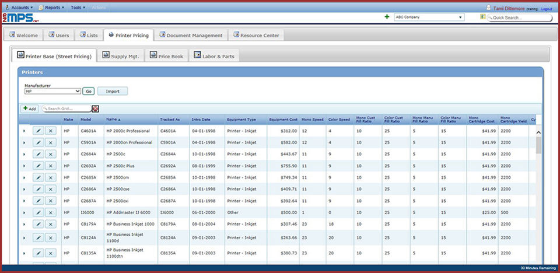
Task: Expand row for C2684A
Action: (24, 154)
